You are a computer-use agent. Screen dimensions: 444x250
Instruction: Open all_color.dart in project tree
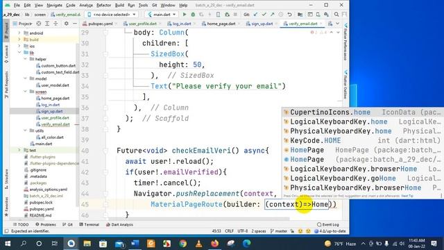pyautogui.click(x=52, y=137)
